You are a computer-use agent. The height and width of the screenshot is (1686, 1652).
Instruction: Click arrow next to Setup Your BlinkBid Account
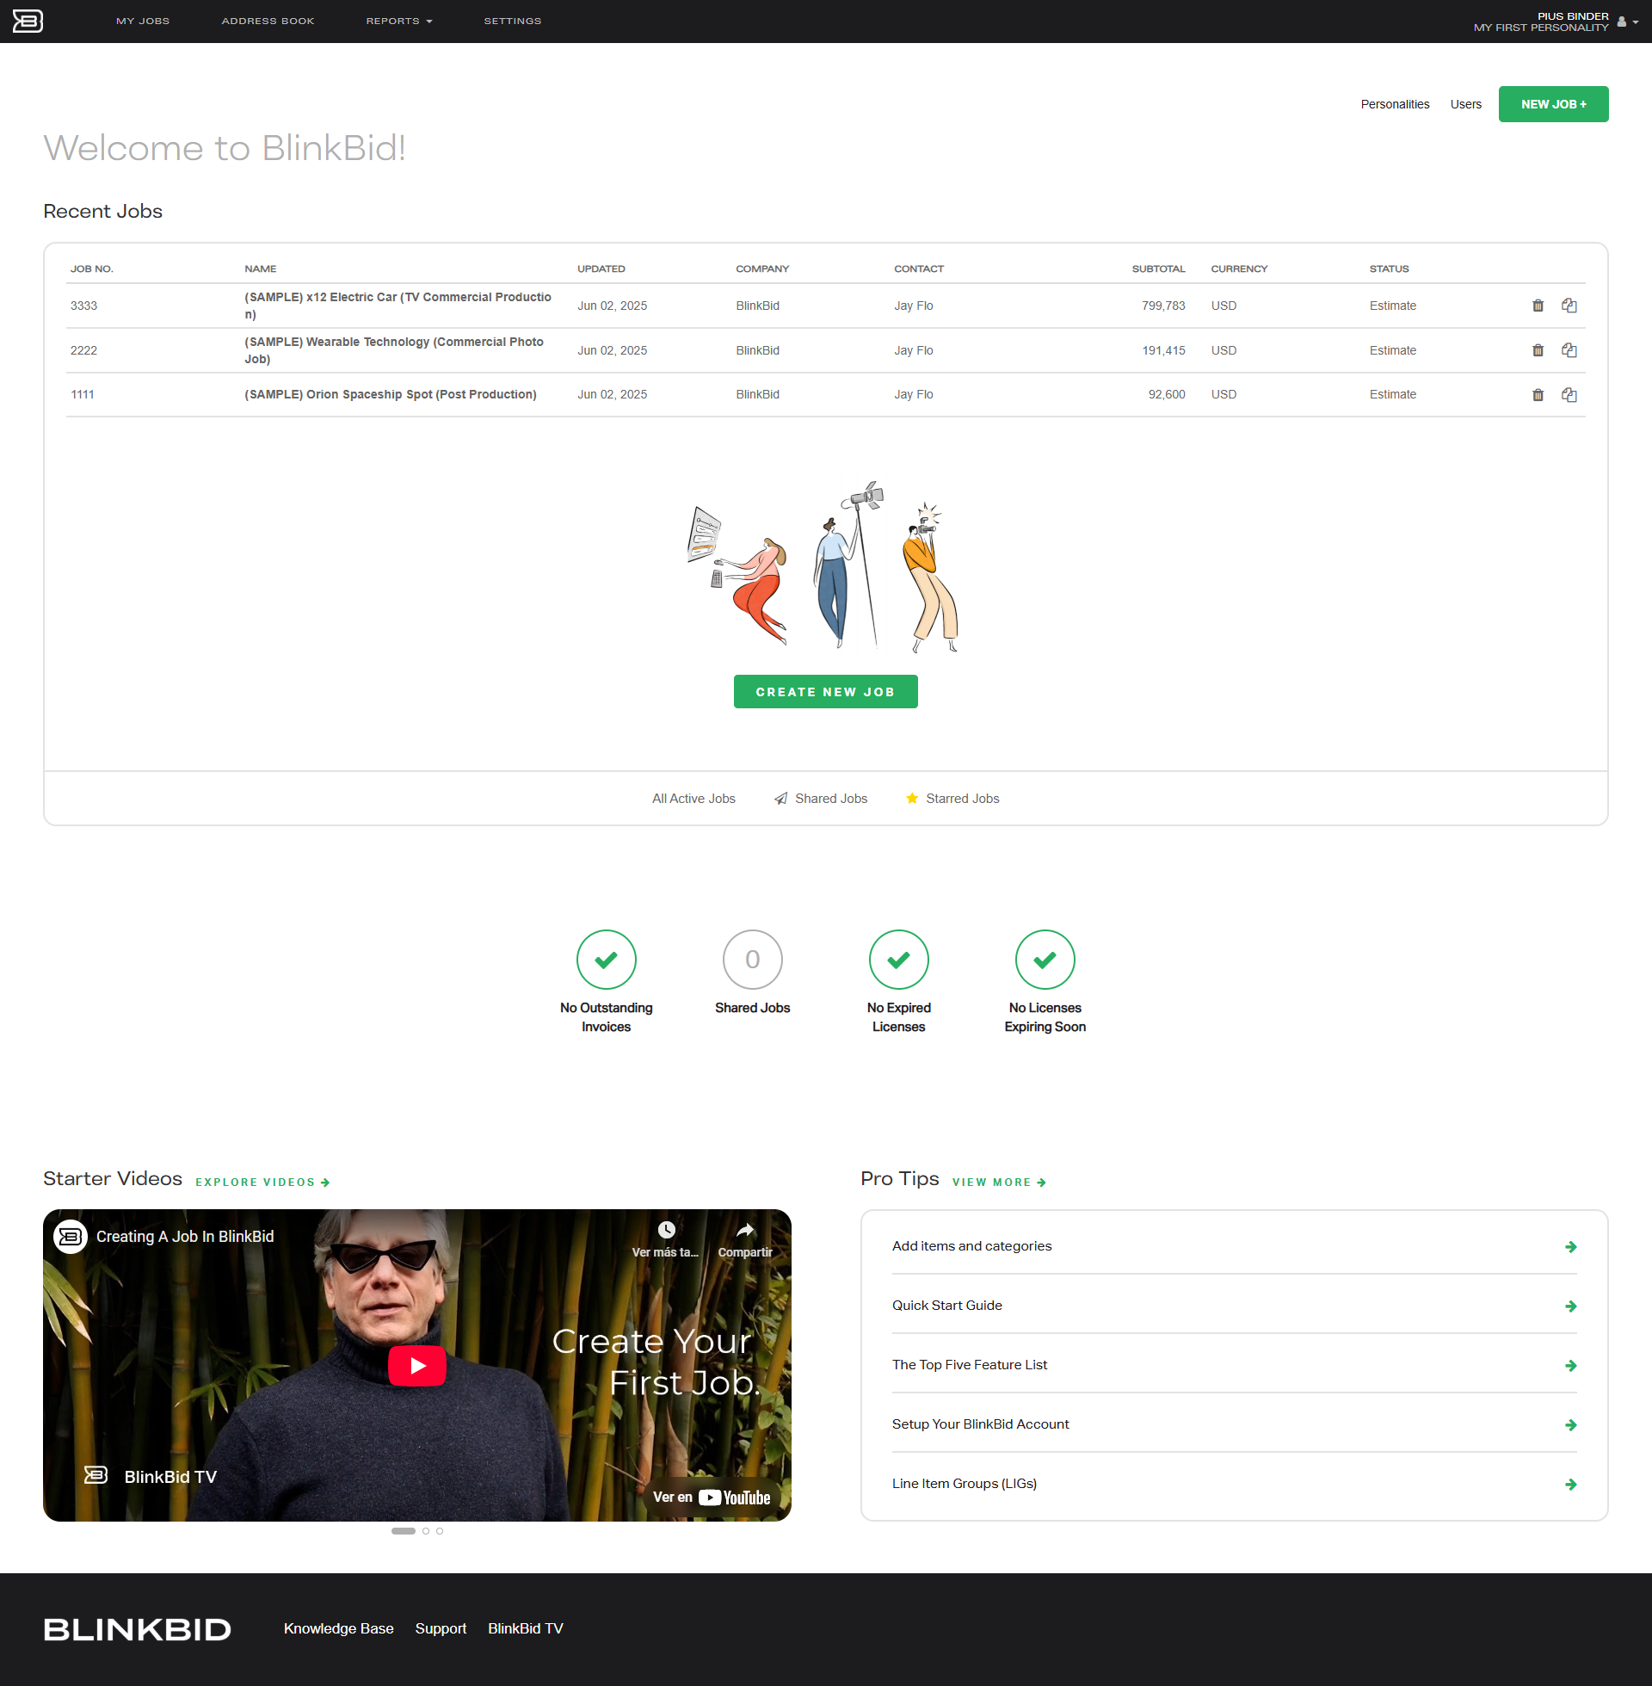pyautogui.click(x=1570, y=1425)
